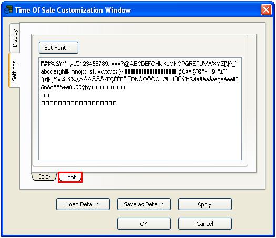The image size is (276, 238).
Task: Open the Set Font... dialog
Action: 58,48
